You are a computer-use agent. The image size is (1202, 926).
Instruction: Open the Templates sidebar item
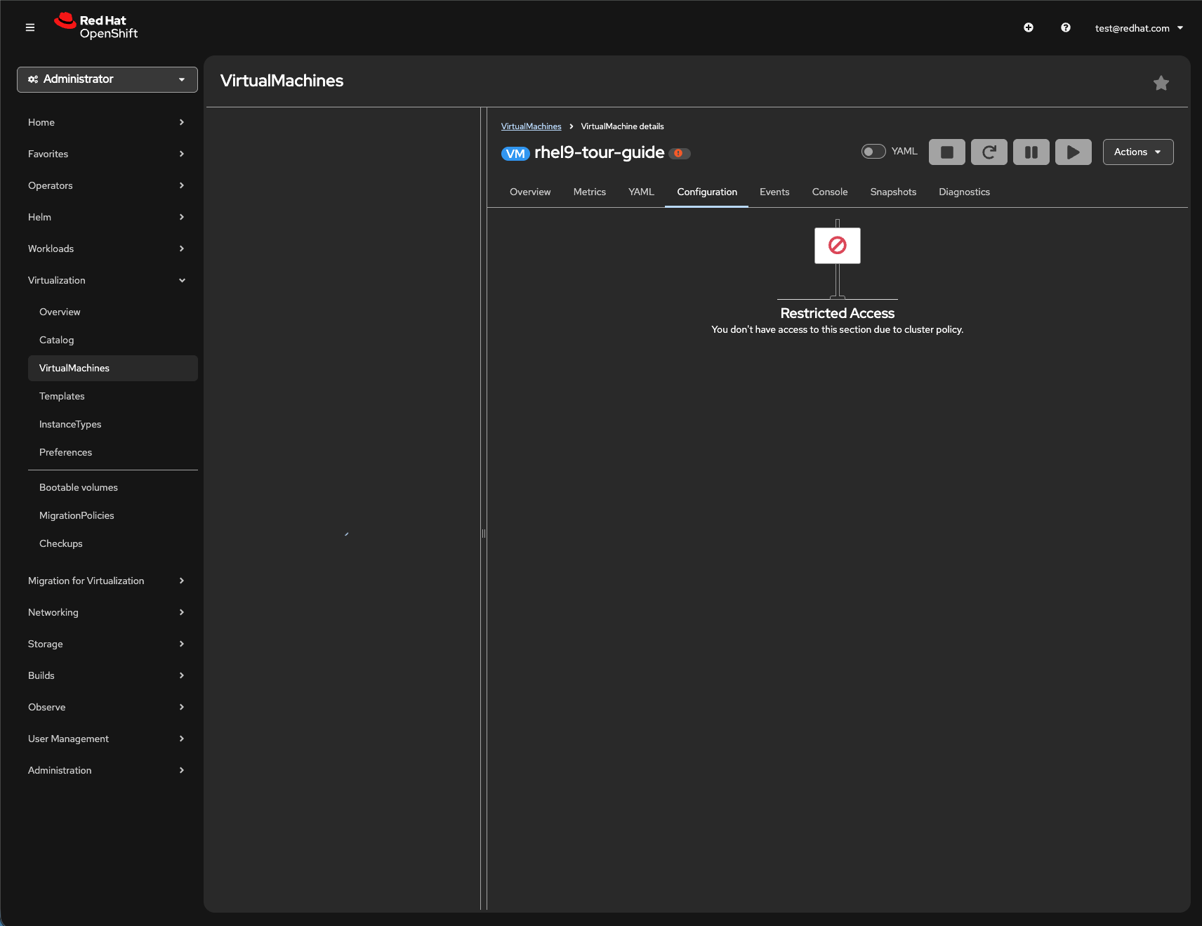(x=113, y=396)
